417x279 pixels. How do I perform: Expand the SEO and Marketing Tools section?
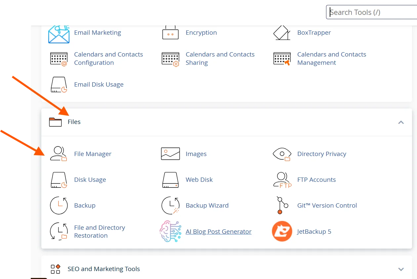coord(401,269)
